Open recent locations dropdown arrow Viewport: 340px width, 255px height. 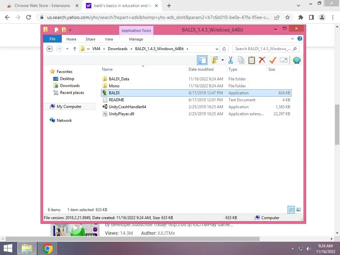[67, 49]
